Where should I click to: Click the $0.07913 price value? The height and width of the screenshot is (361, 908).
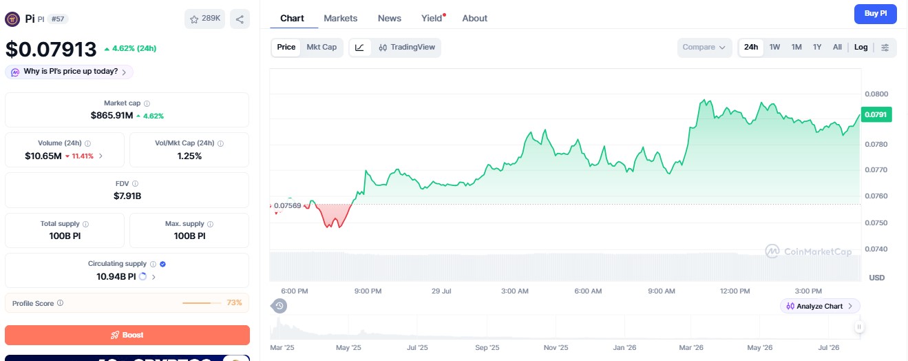[x=51, y=50]
